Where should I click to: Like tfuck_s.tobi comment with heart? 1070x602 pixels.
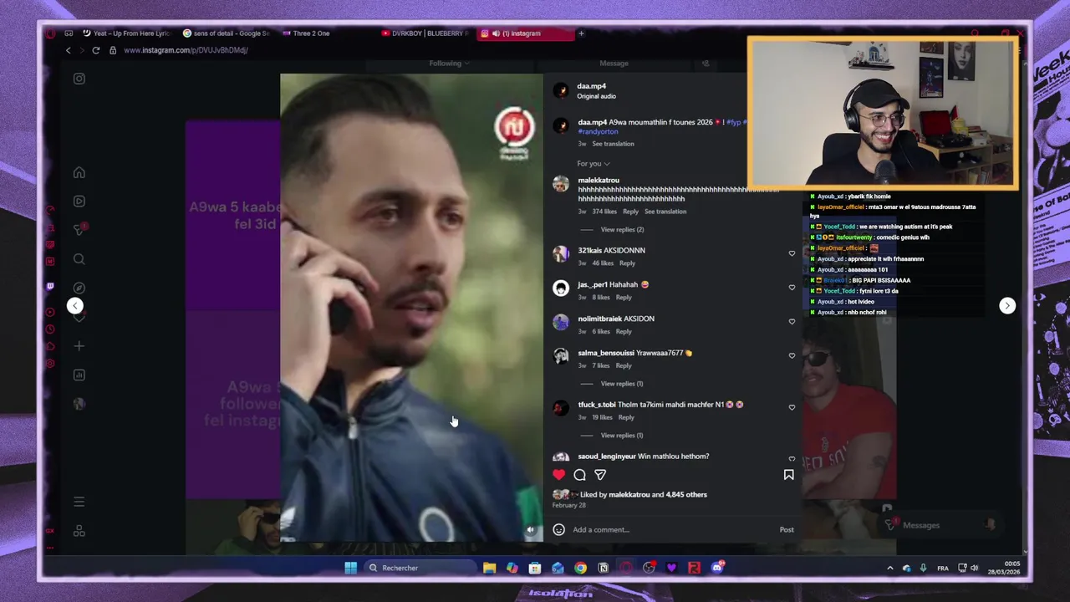point(792,408)
